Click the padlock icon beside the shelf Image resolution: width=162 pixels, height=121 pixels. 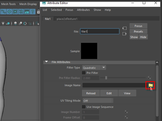pyautogui.click(x=38, y=12)
